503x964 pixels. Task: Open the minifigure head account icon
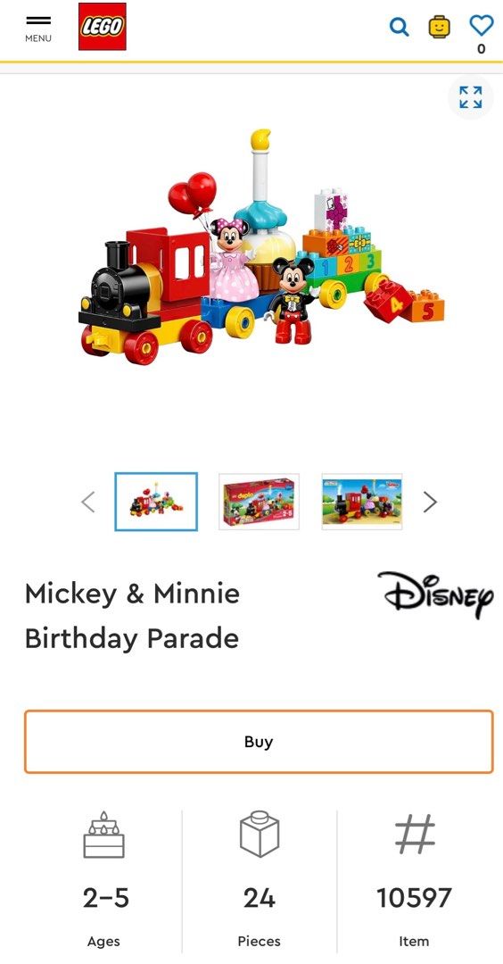(x=439, y=27)
